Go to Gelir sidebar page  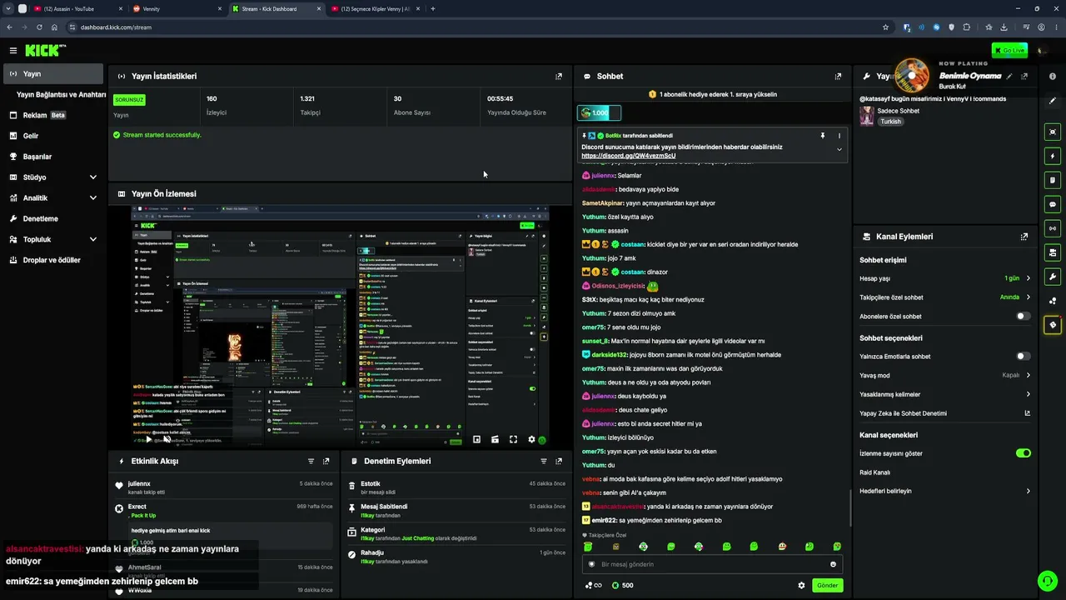(52, 136)
